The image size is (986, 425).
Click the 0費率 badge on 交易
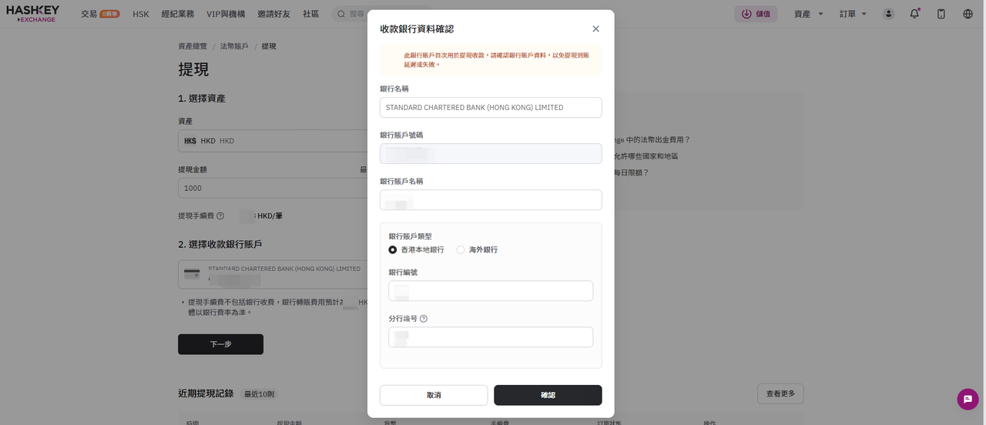pos(109,14)
